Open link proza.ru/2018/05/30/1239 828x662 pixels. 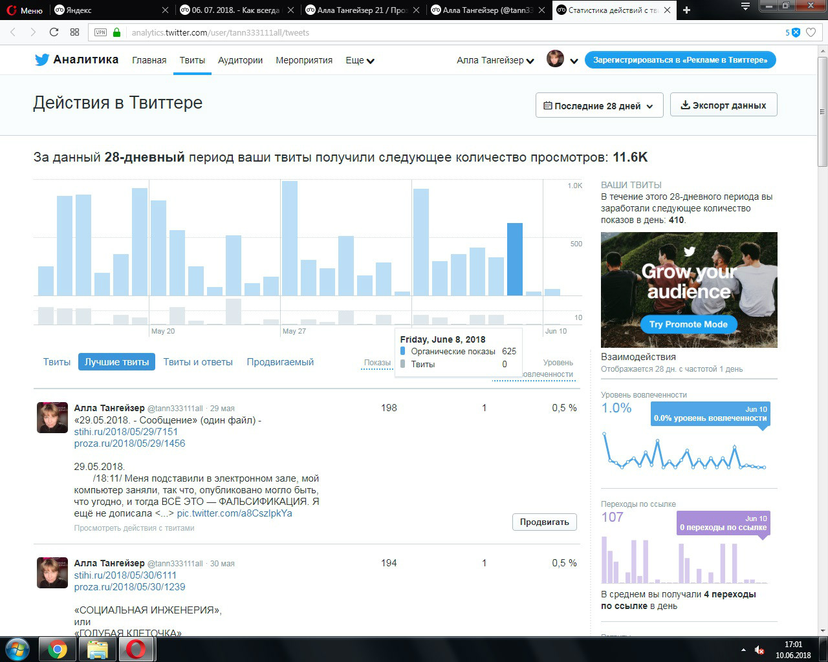point(129,587)
